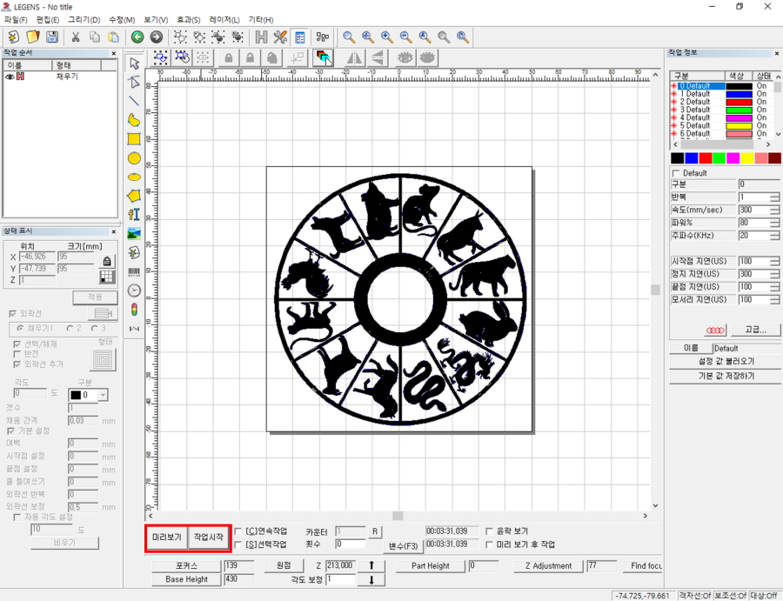Click the colored layers selection icon
783x601 pixels.
pos(323,58)
